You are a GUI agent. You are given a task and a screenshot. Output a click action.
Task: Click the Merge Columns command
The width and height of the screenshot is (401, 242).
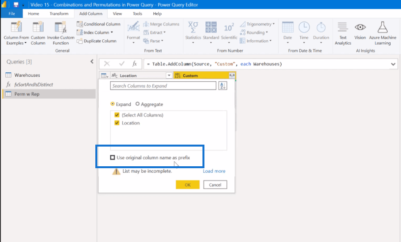[x=161, y=24]
